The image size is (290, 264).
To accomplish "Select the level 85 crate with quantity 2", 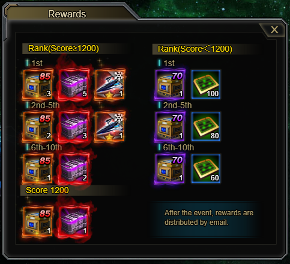I will point(38,126).
